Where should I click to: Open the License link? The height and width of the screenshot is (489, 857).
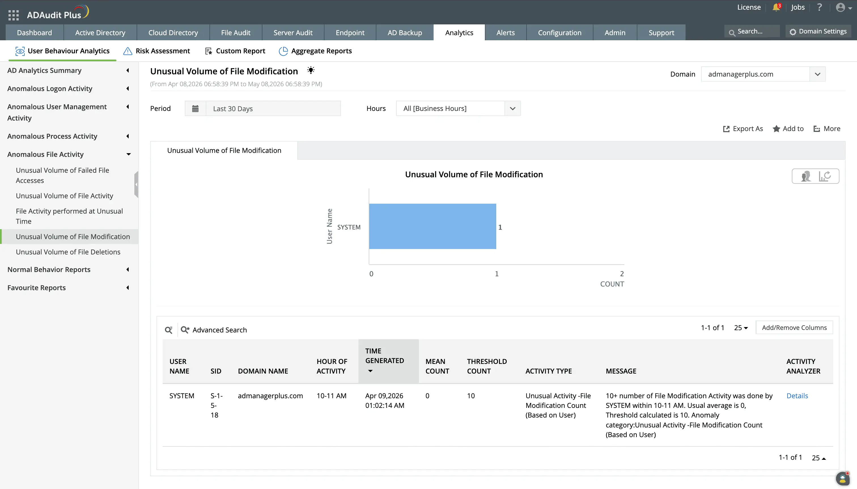pyautogui.click(x=749, y=7)
